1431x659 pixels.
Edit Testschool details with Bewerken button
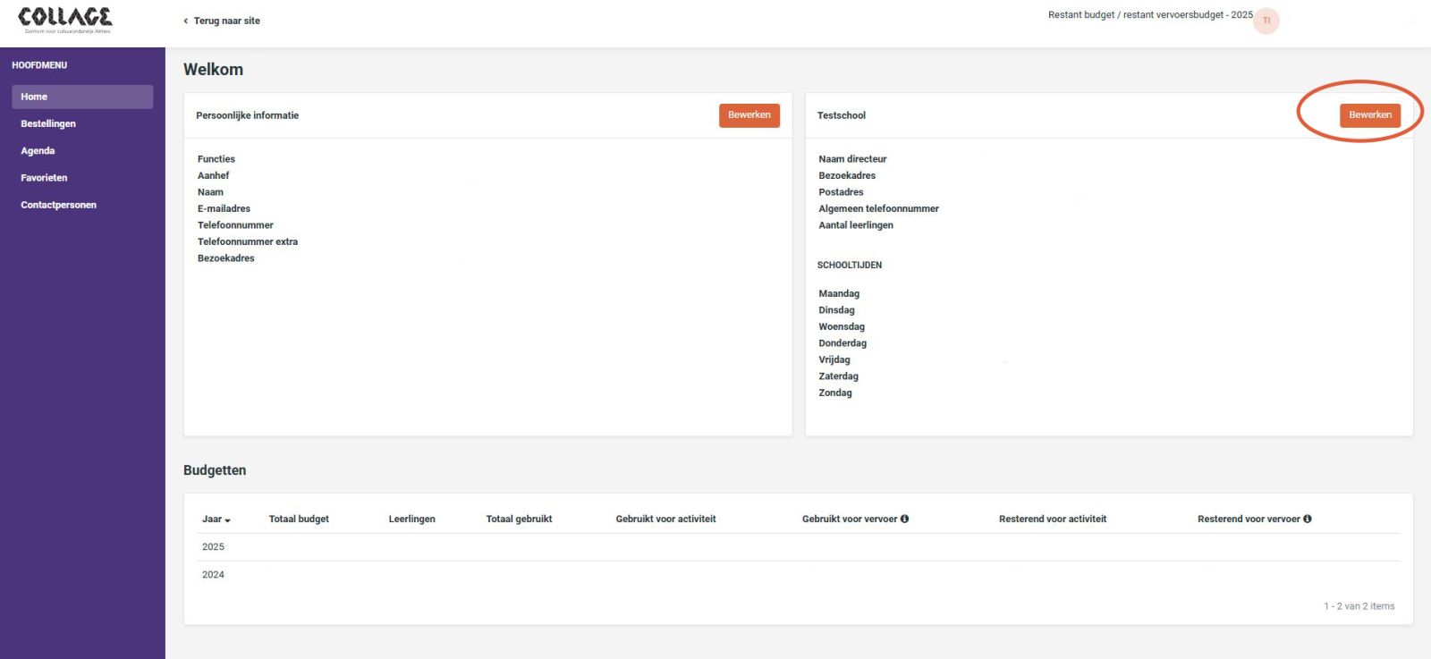(1370, 115)
